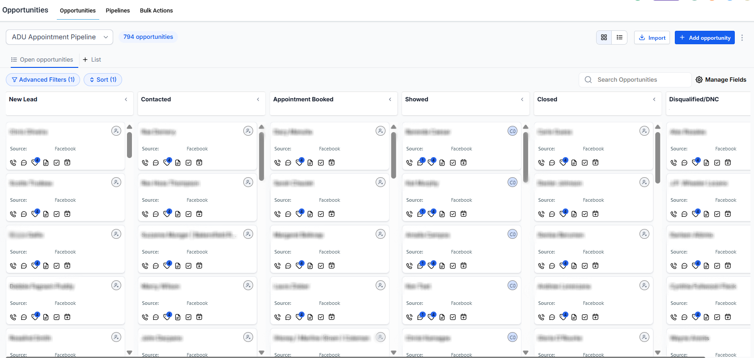Click Showed column scrollbar up arrow
Viewport: 754px width, 358px height.
(525, 127)
